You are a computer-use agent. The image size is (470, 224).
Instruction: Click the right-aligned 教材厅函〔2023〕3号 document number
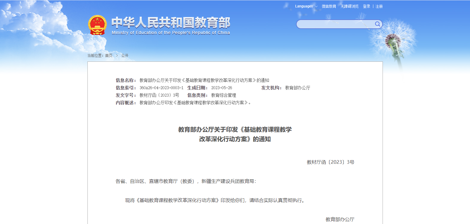[330, 162]
